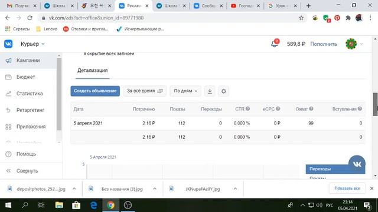Close the downloads bar

(372, 188)
